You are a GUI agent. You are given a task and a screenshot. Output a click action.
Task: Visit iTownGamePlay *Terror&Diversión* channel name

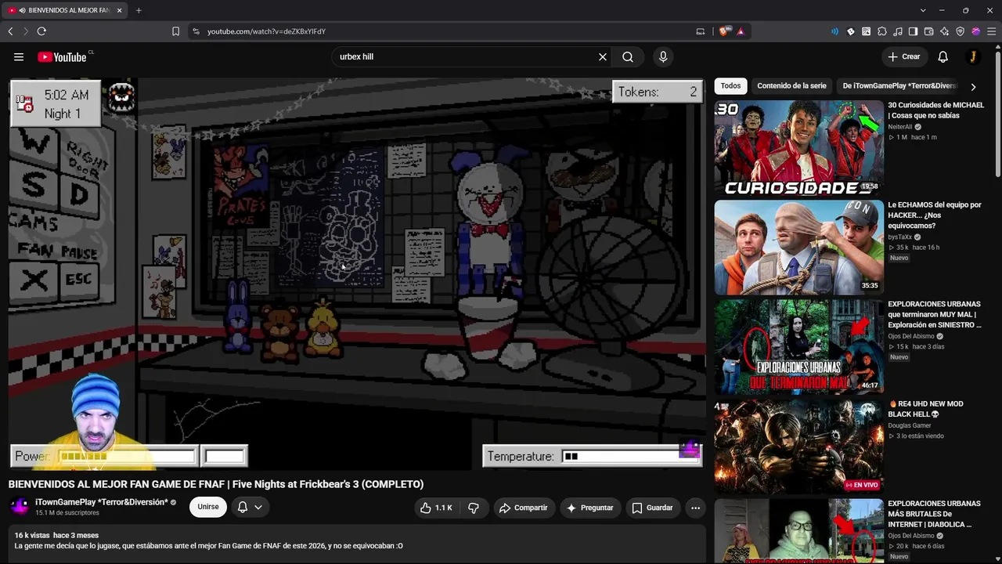102,502
